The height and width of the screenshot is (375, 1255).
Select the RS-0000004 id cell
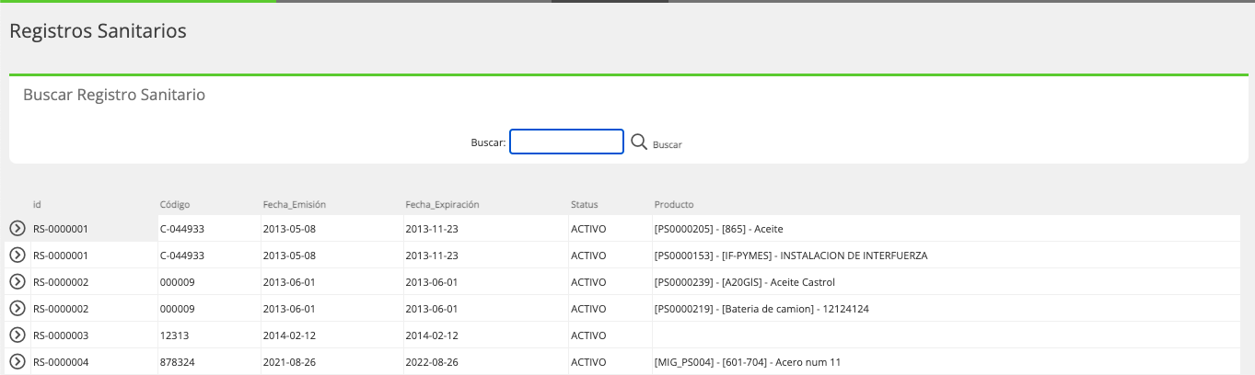pos(61,362)
